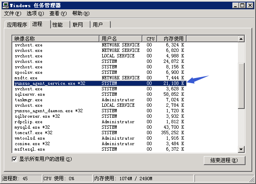Toggle 显示所有用户的进程 checkbox
This screenshot has width=256, height=184.
click(x=15, y=159)
